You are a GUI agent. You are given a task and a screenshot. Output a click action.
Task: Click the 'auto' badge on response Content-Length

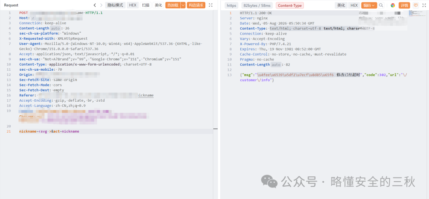[276, 65]
